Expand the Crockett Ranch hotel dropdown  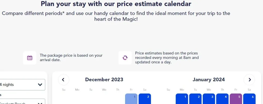(22, 102)
